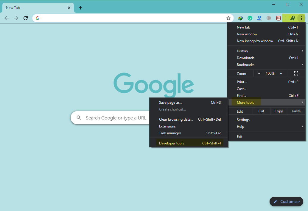The image size is (308, 211).
Task: Click the gray globe extension icon
Action: tap(269, 18)
